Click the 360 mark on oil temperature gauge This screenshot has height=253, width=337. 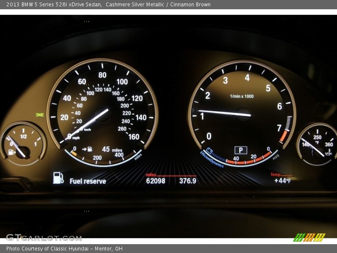(329, 144)
